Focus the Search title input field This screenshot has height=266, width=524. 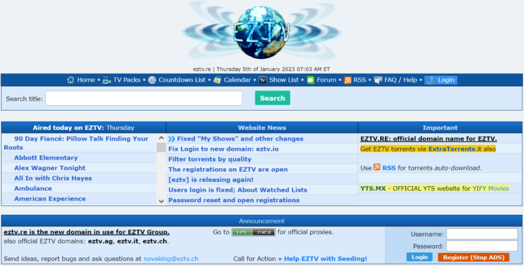pos(144,98)
